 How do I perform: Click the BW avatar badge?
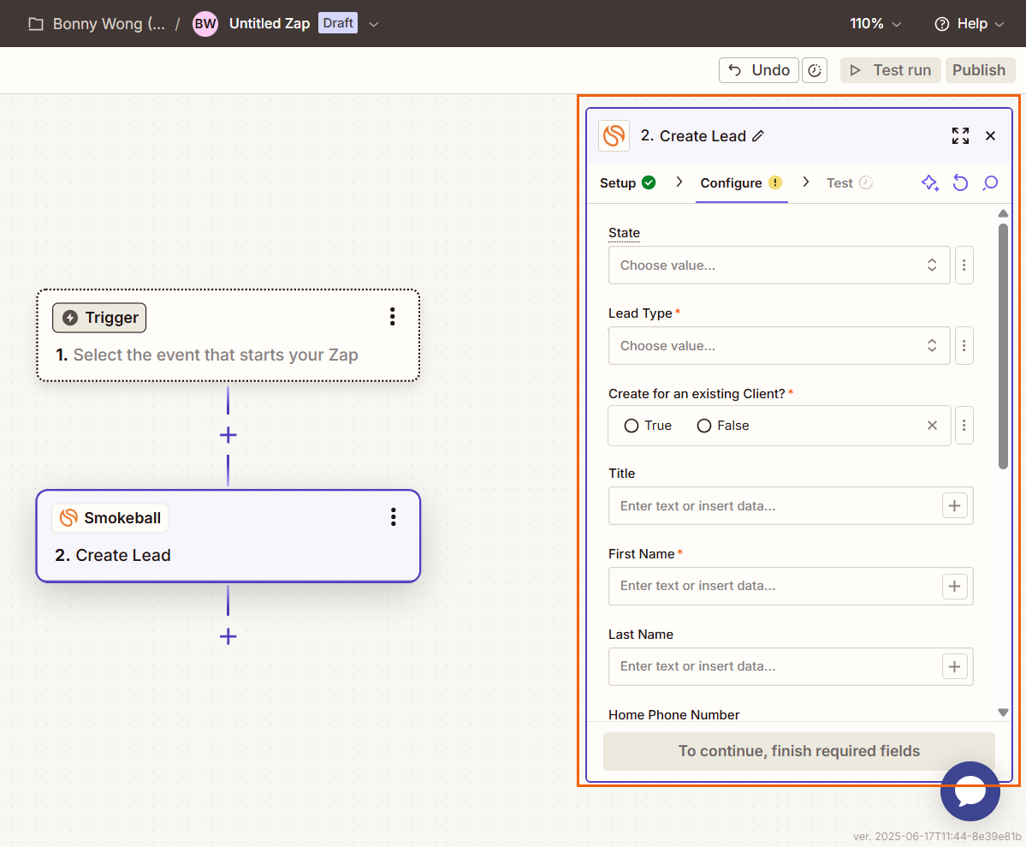[205, 24]
